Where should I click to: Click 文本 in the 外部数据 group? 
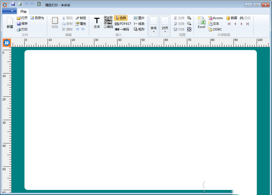pyautogui.click(x=214, y=24)
